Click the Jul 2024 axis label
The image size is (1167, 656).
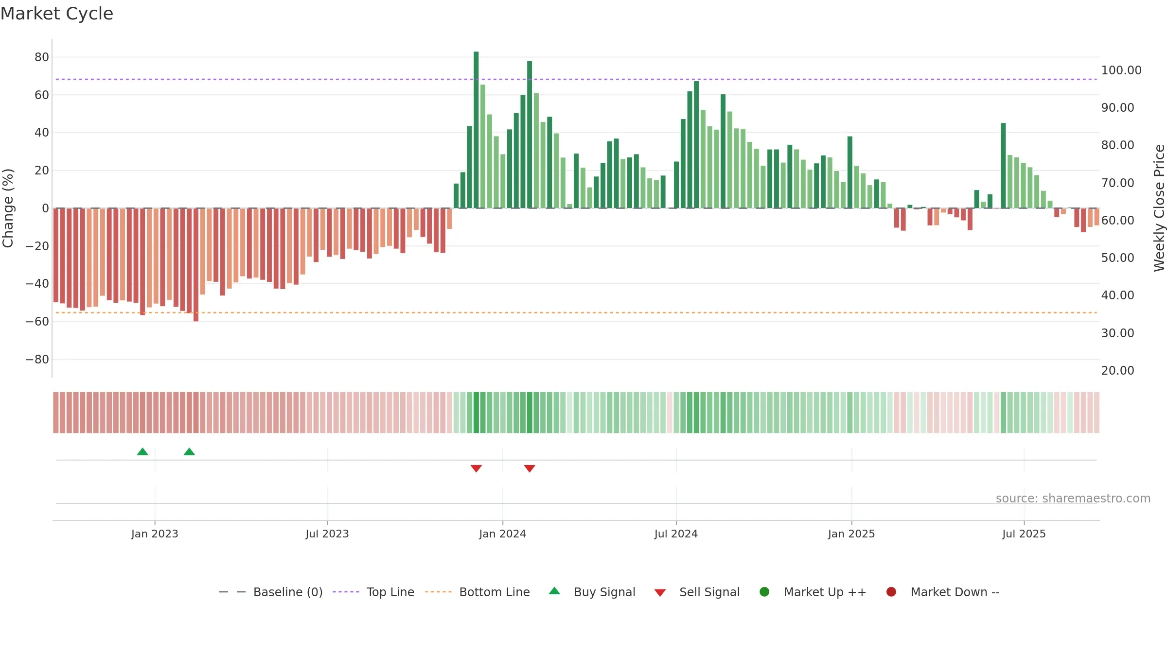676,534
